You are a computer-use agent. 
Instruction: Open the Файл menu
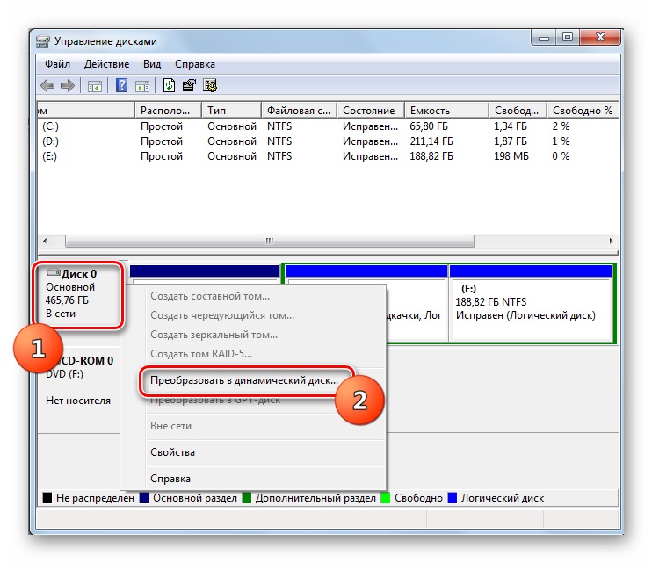(57, 64)
